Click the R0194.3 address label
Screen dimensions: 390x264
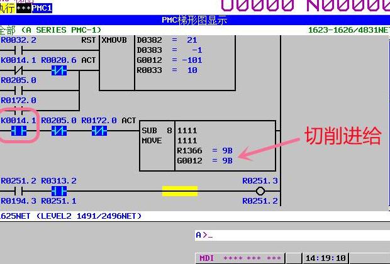[19, 201]
